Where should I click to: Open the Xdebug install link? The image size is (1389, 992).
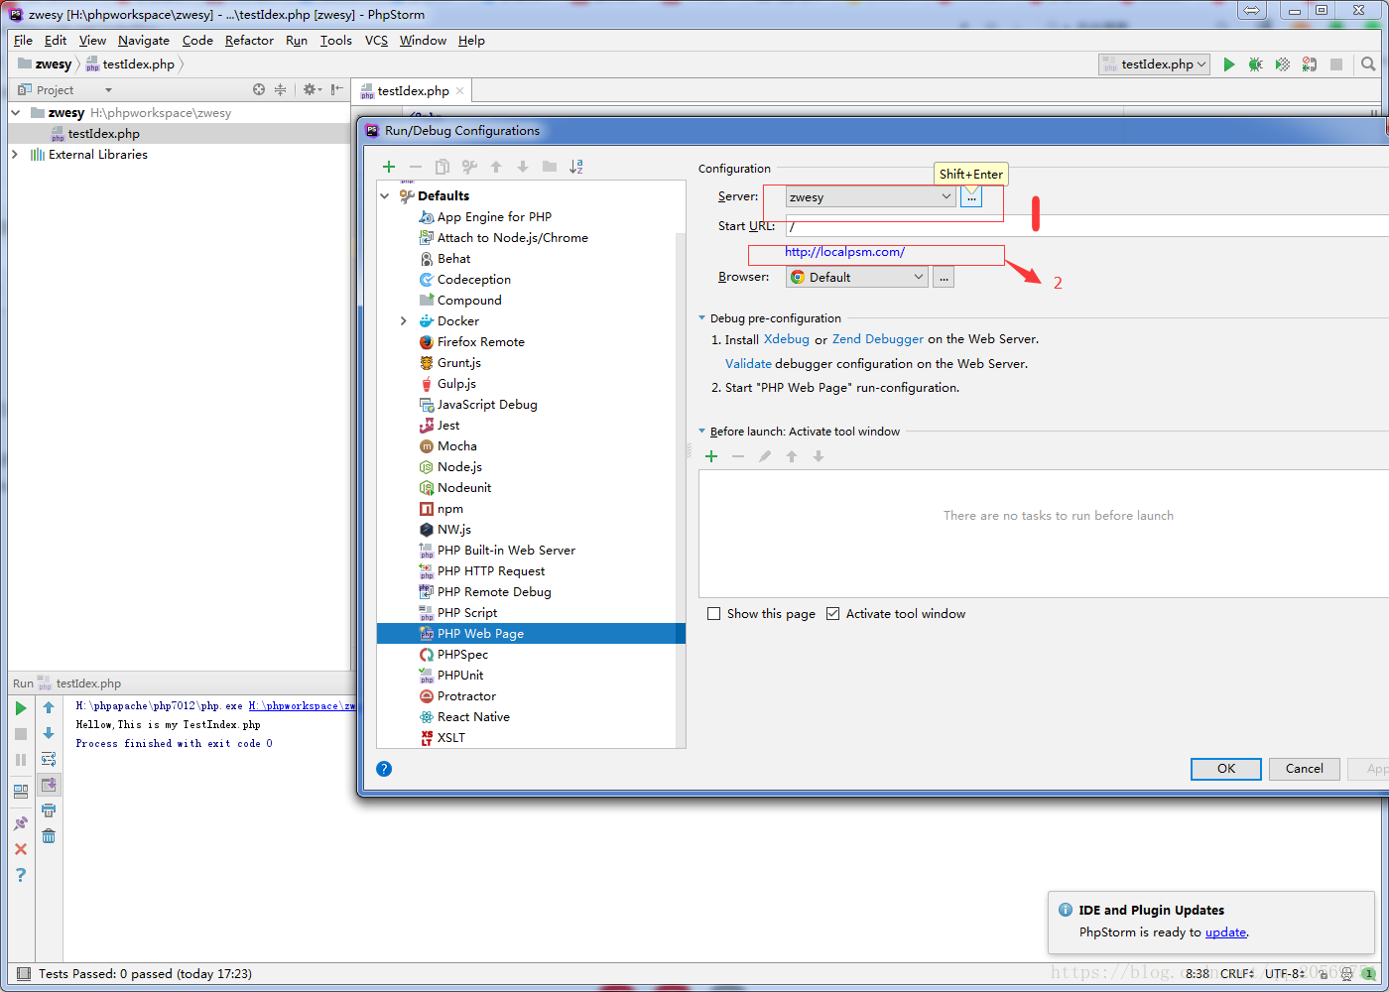(x=787, y=339)
